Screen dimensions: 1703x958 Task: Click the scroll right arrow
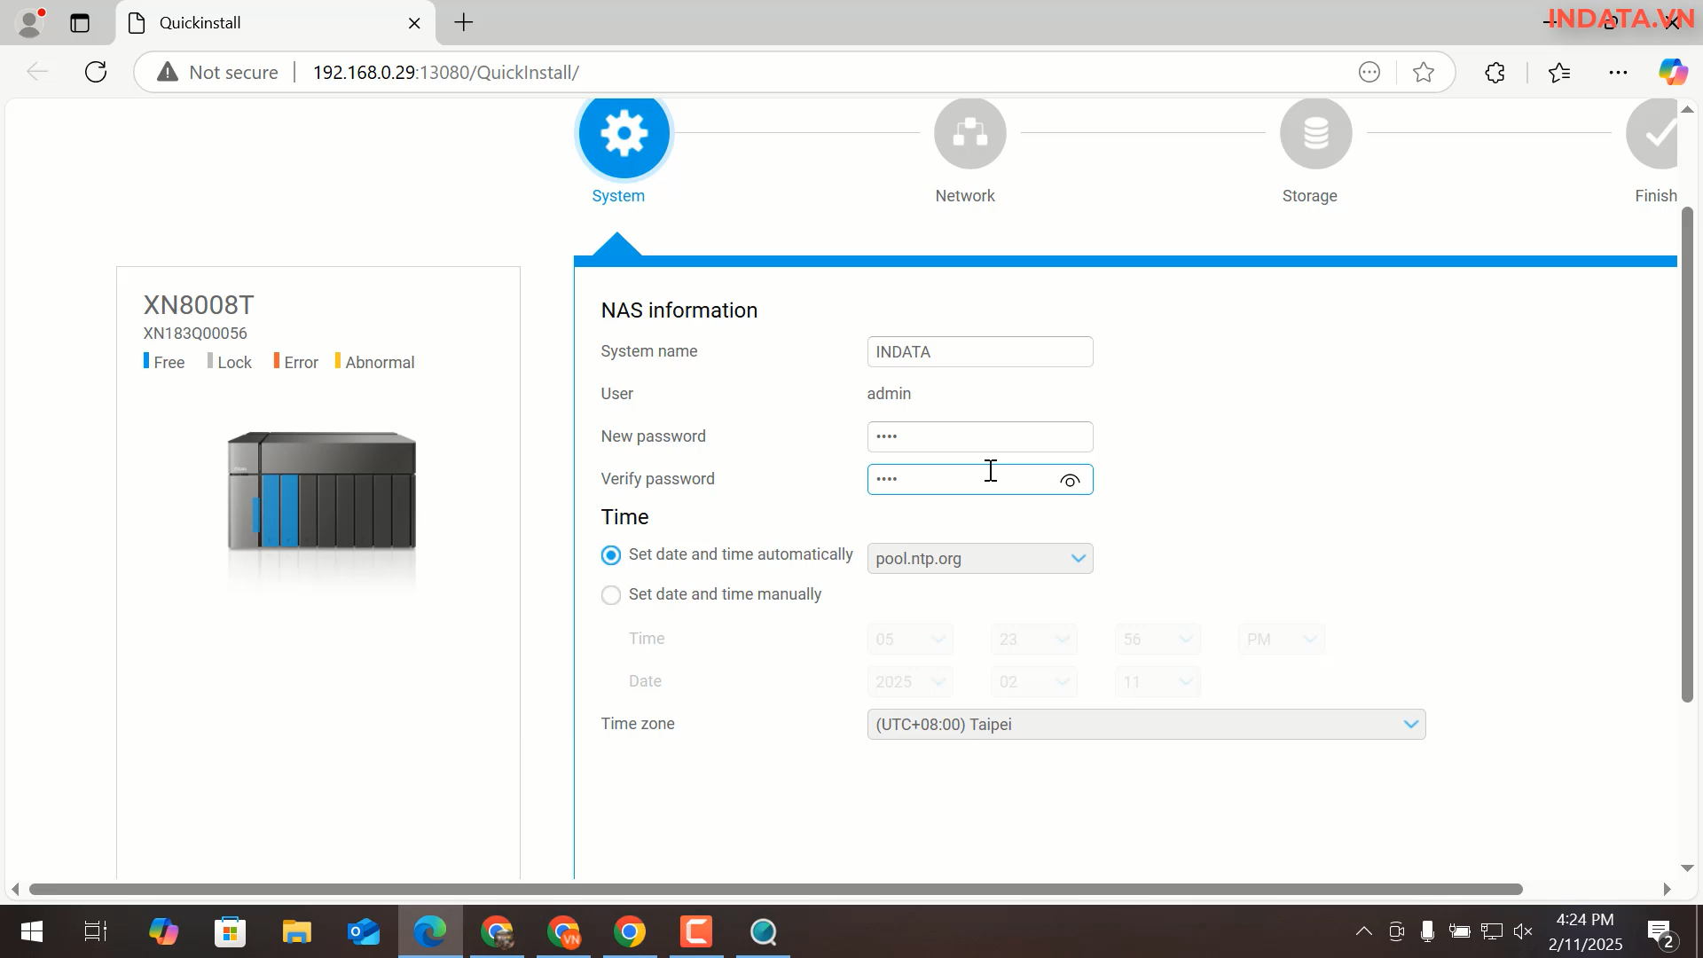pyautogui.click(x=1667, y=889)
